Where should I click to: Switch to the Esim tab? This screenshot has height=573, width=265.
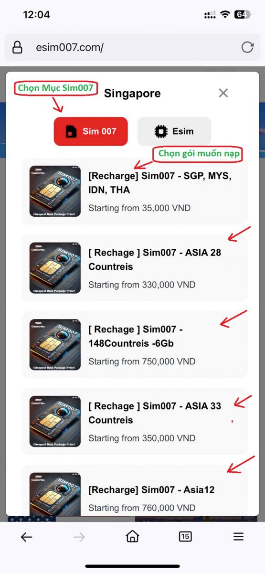pyautogui.click(x=174, y=131)
